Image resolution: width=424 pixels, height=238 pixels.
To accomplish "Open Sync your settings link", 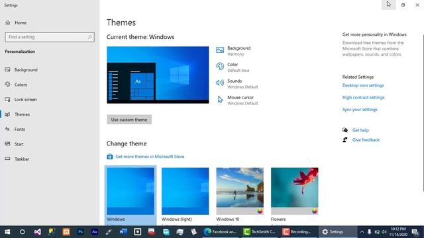I will click(x=360, y=110).
